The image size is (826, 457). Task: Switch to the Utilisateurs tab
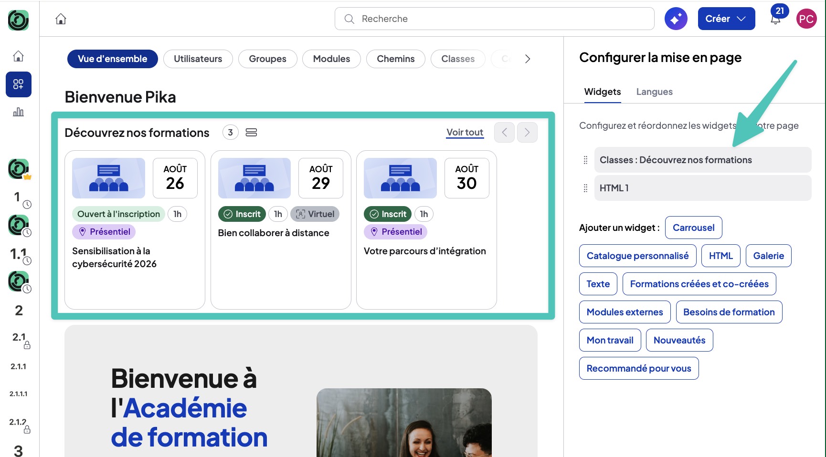coord(198,59)
